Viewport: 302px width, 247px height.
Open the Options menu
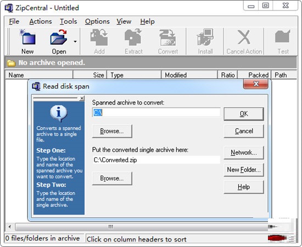tap(97, 21)
